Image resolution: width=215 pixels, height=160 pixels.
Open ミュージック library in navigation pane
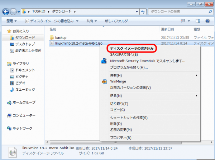point(25,90)
